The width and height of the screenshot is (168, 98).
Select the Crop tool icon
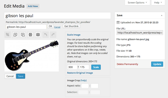(8, 35)
